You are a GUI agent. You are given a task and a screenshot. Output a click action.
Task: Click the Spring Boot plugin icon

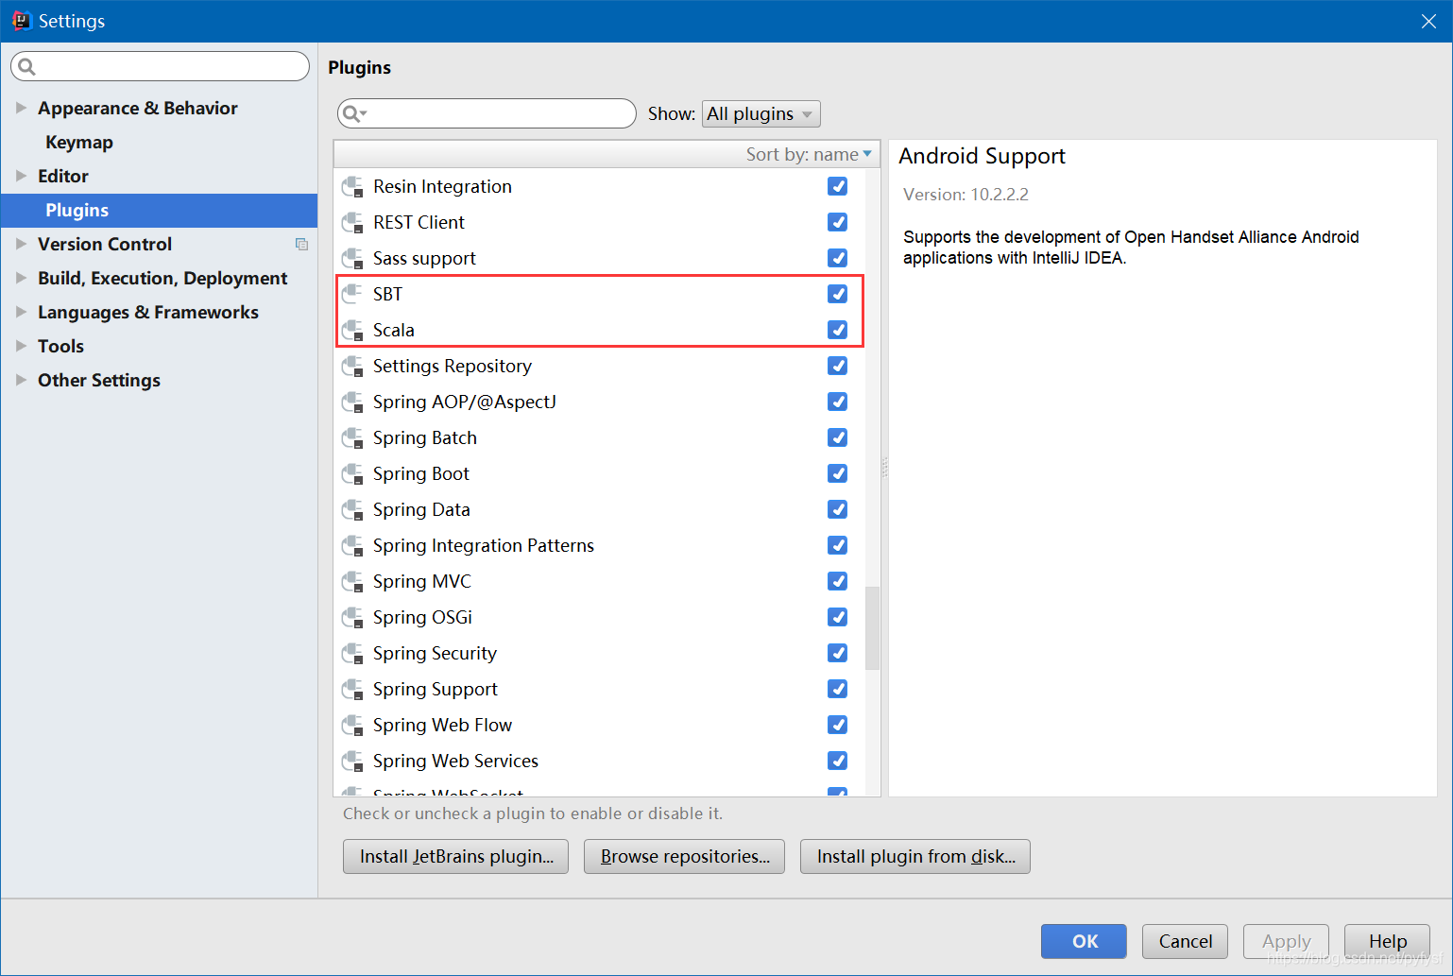click(352, 474)
